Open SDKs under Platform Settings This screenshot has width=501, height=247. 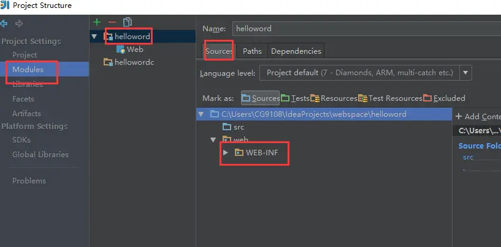21,140
